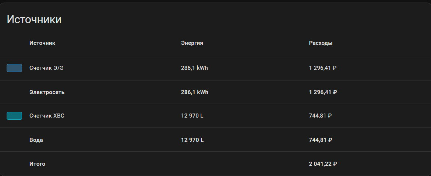This screenshot has height=176, width=431.
Task: Click 286,1 kWh in the Электросеть row
Action: point(194,92)
